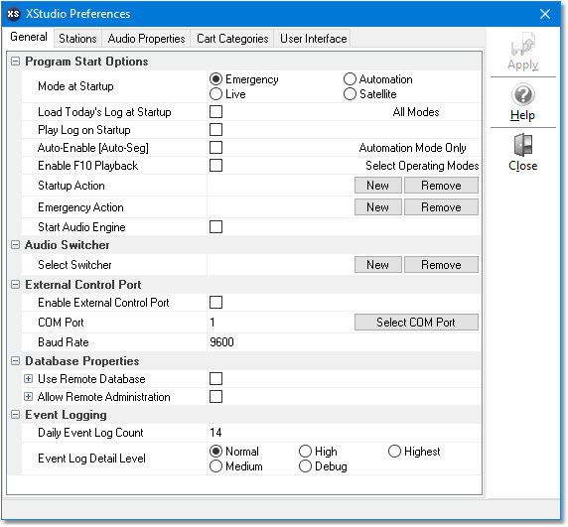Switch to the General tab
The height and width of the screenshot is (527, 568).
pyautogui.click(x=29, y=37)
